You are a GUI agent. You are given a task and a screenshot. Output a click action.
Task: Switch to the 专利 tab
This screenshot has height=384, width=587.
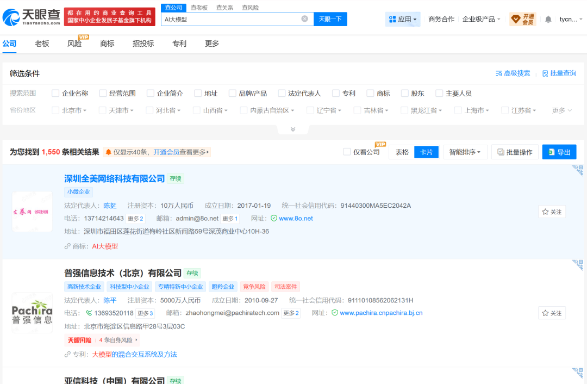point(179,44)
